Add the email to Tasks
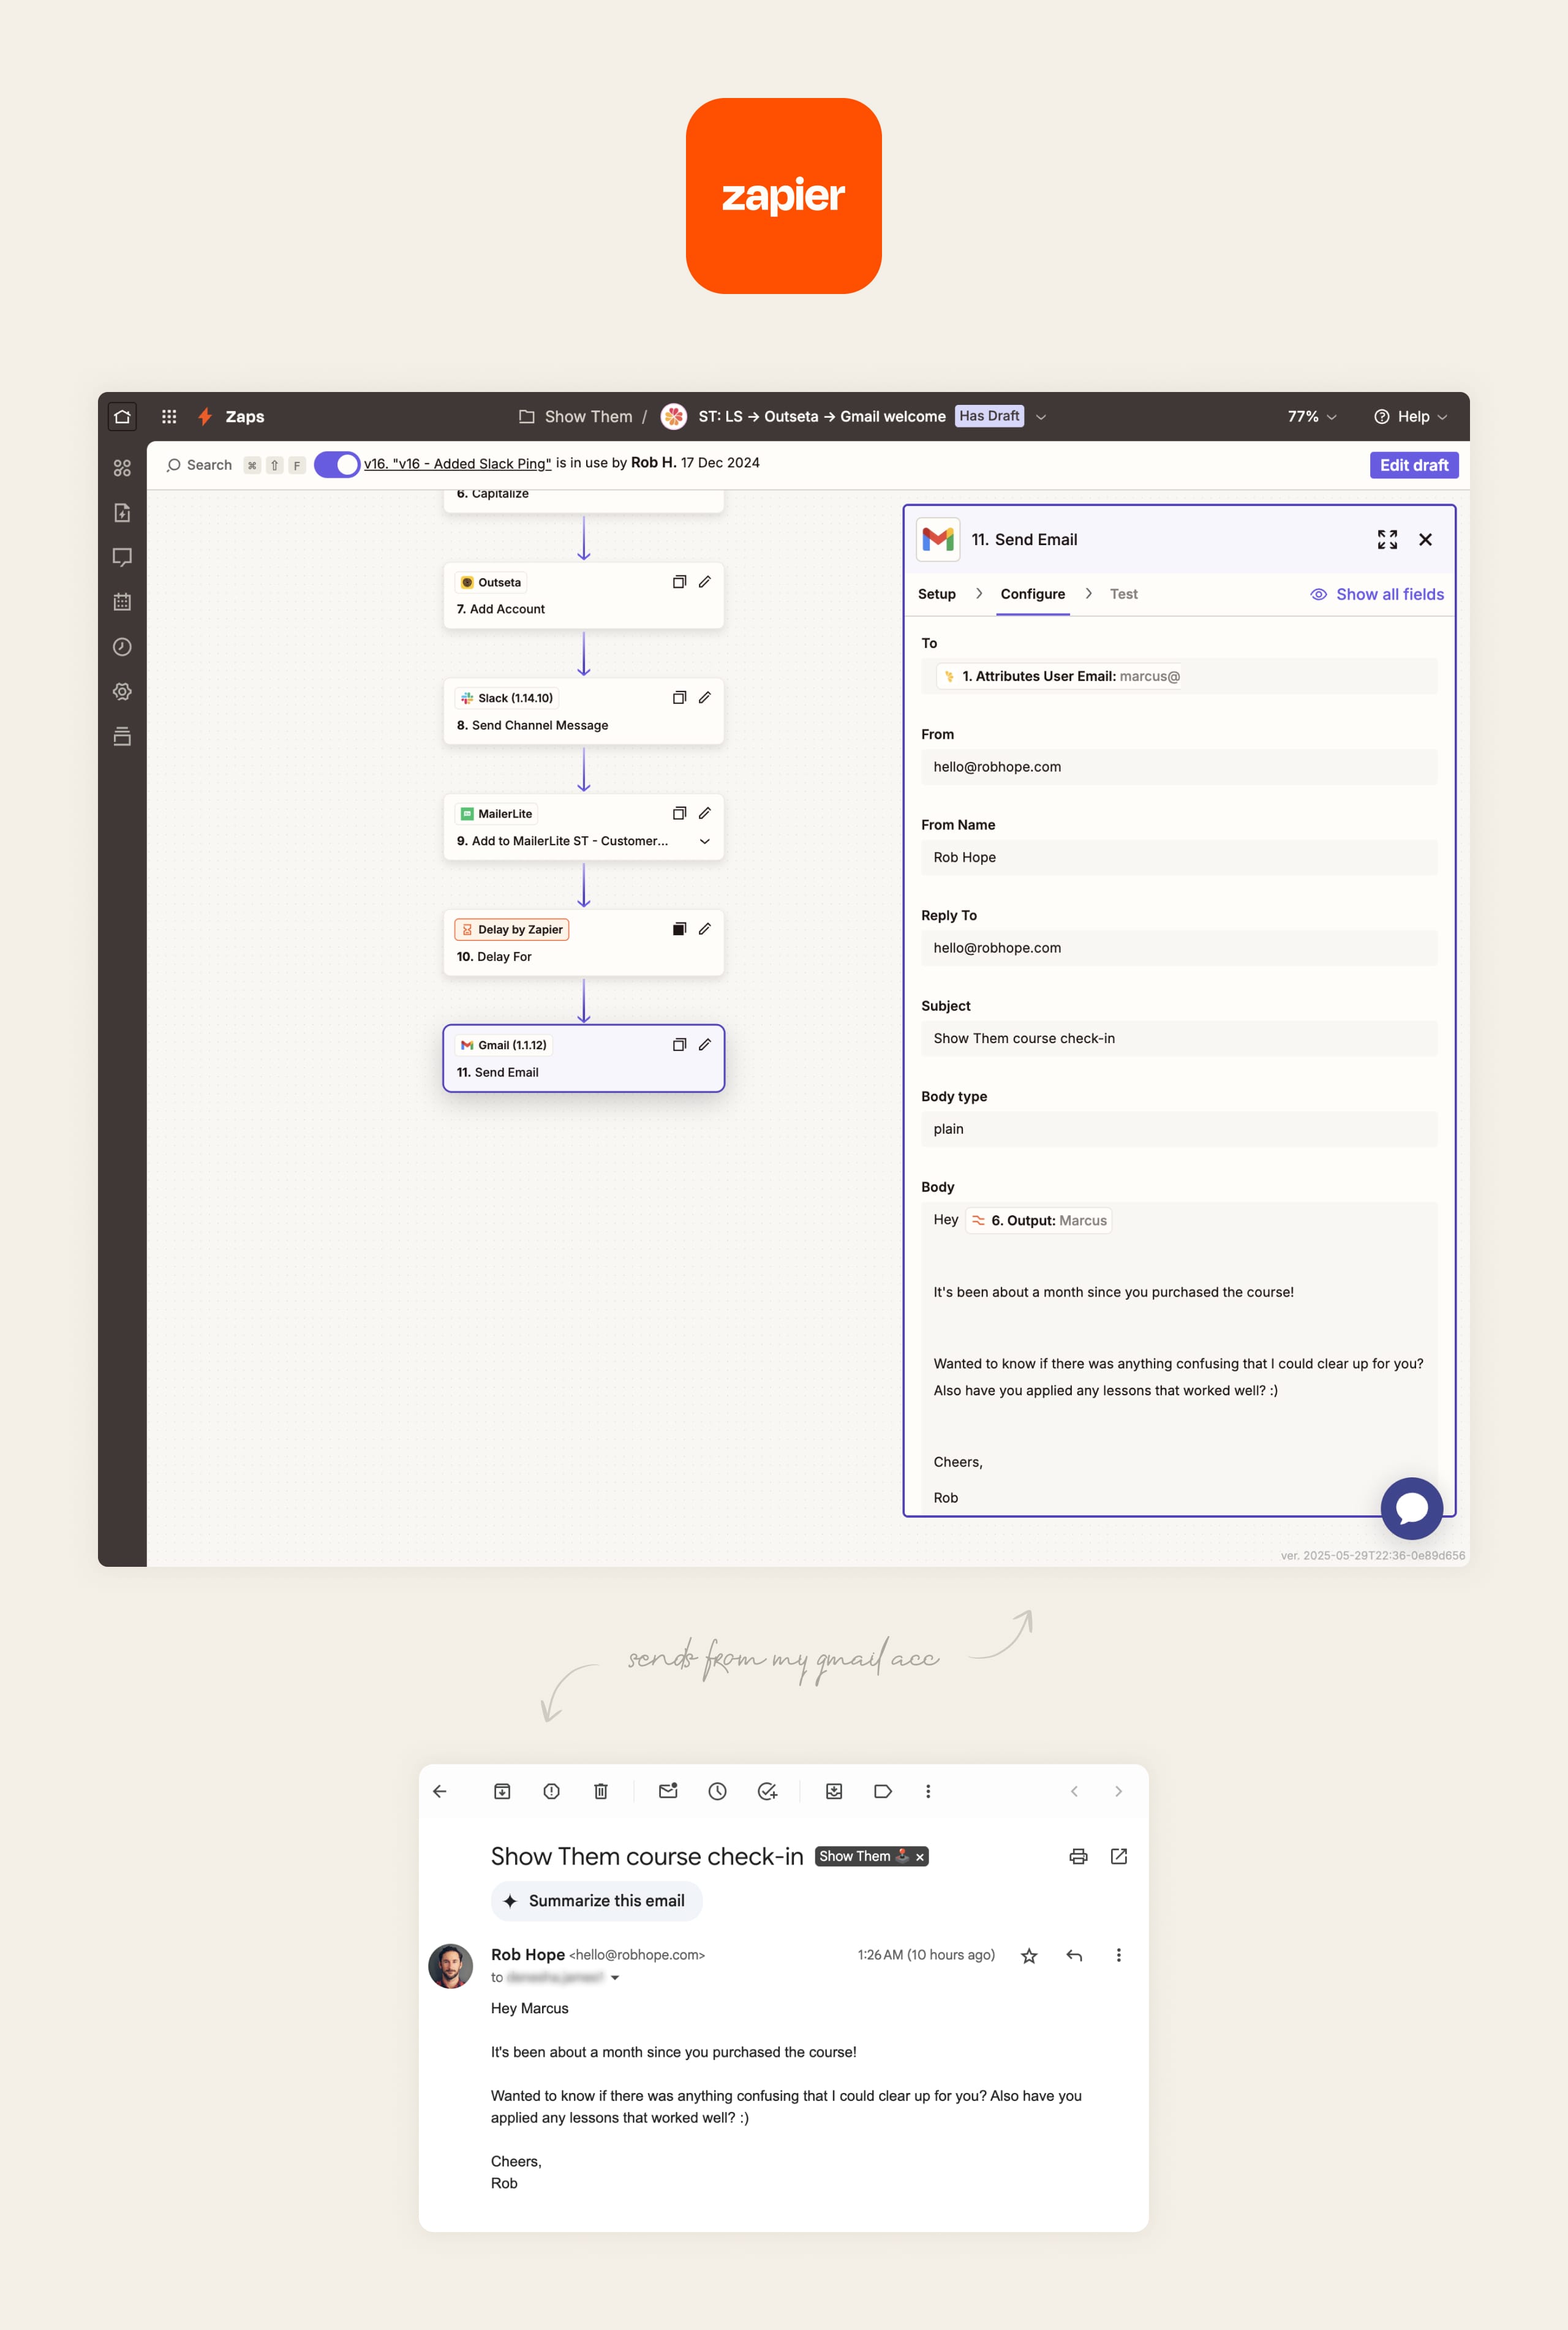Screen dimensions: 1568x2330 point(767,1791)
